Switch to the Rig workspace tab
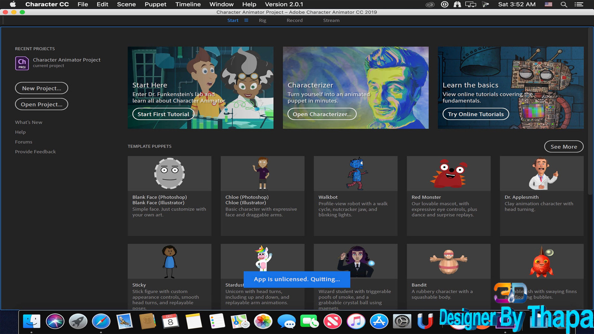The height and width of the screenshot is (334, 594). coord(263,20)
